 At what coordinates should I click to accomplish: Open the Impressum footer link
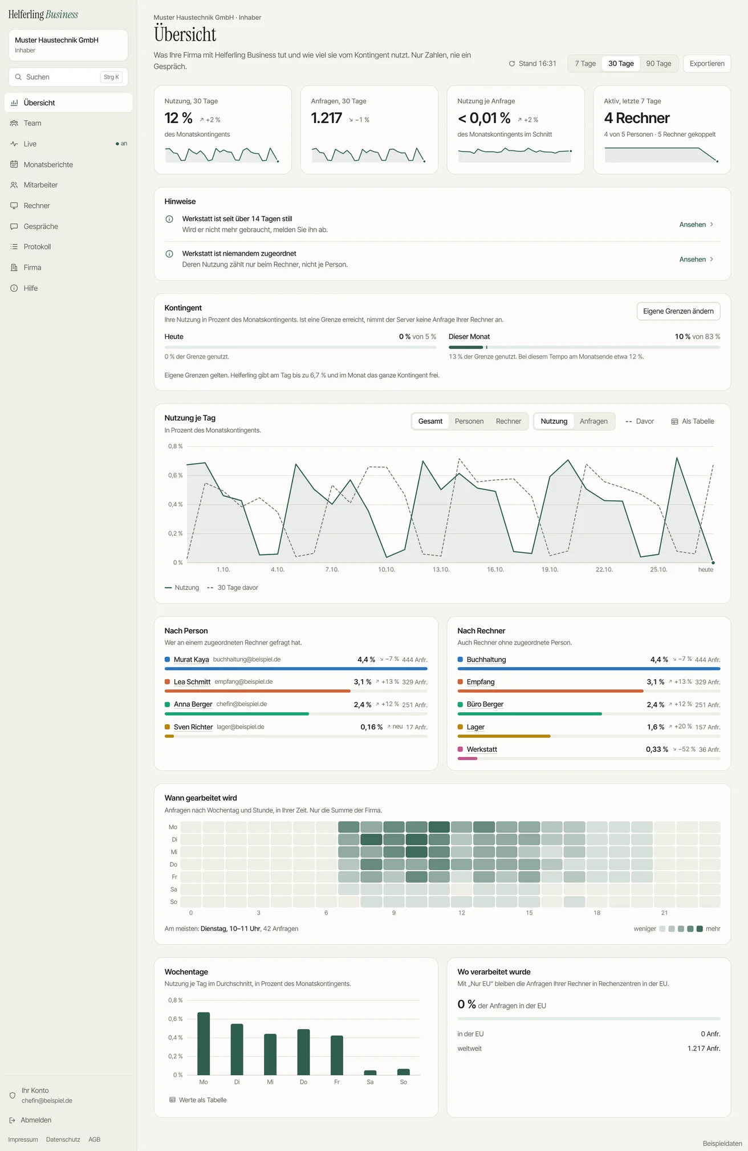(23, 1140)
